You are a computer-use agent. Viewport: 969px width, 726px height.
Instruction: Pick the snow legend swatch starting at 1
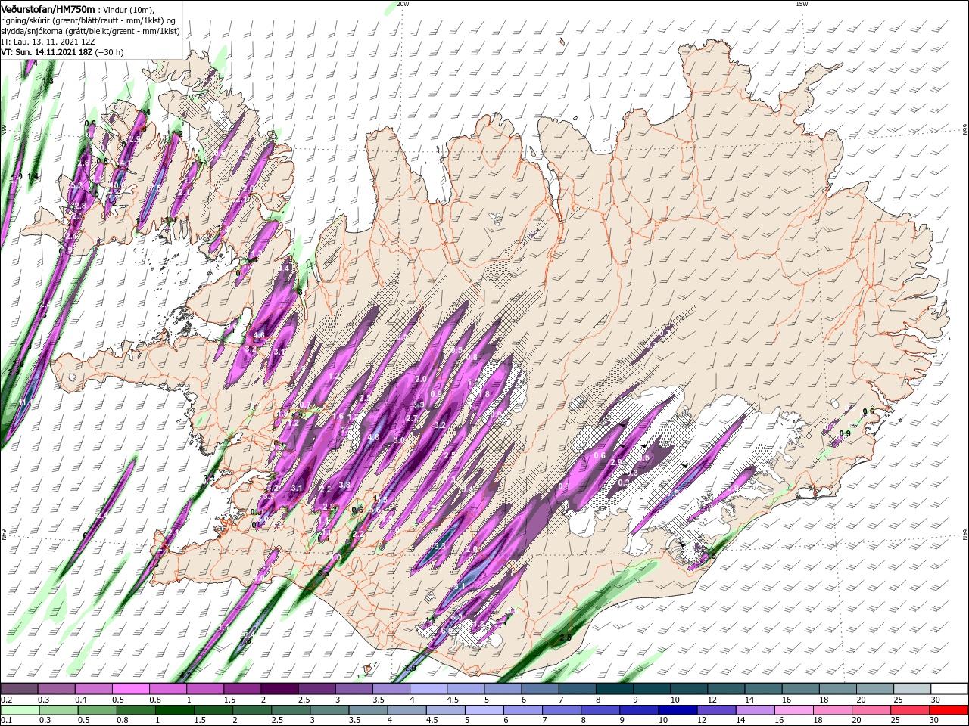coord(204,688)
